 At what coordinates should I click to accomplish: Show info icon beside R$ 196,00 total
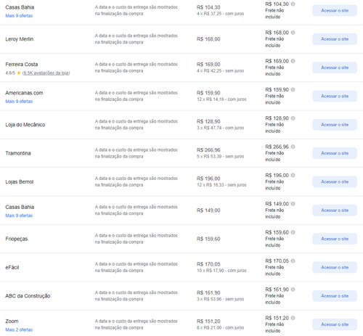pyautogui.click(x=293, y=176)
